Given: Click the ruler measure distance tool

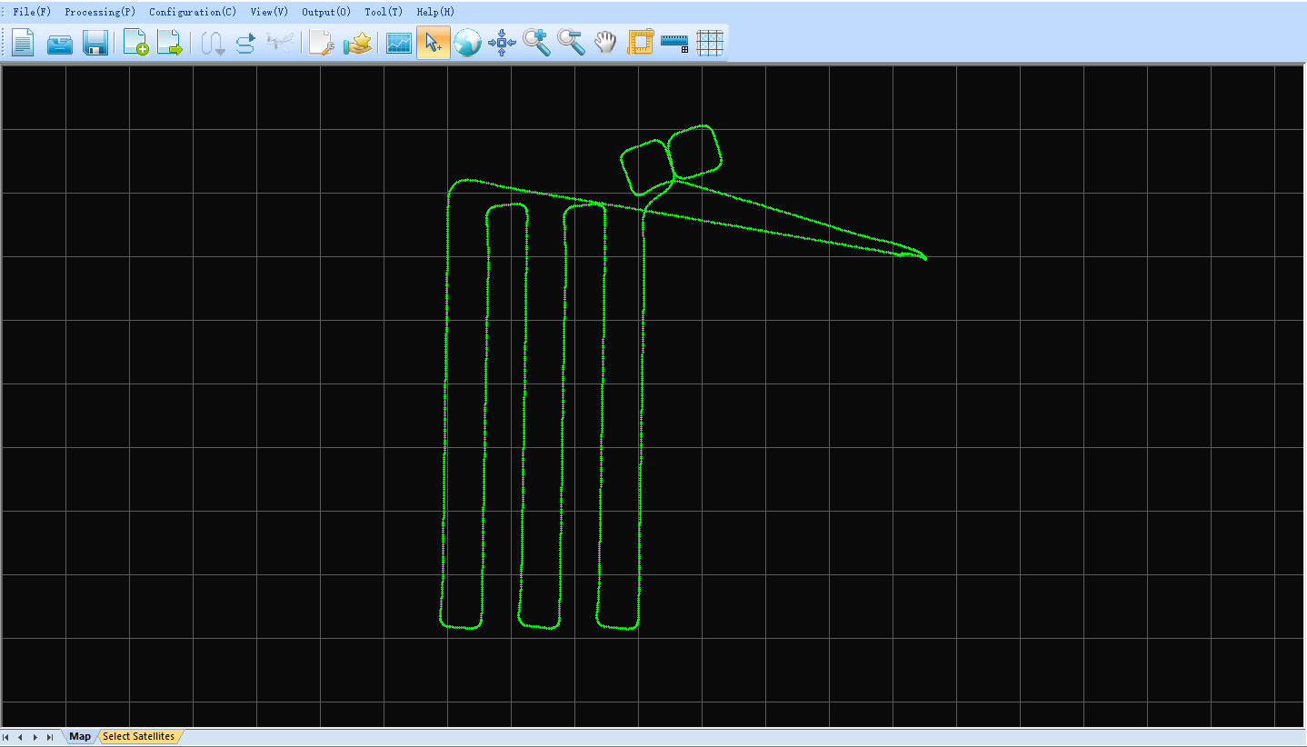Looking at the screenshot, I should coord(674,43).
